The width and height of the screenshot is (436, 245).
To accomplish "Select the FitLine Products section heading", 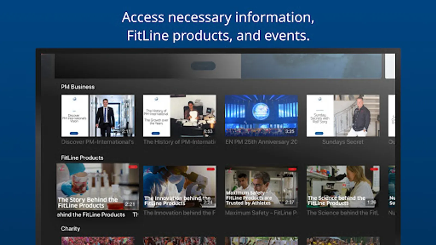I will coord(82,158).
